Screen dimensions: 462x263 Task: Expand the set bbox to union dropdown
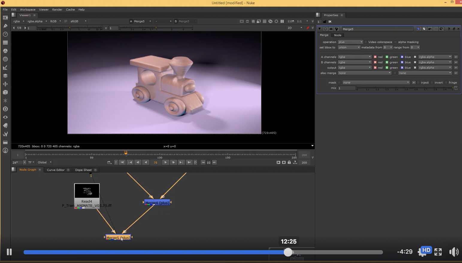click(x=349, y=48)
